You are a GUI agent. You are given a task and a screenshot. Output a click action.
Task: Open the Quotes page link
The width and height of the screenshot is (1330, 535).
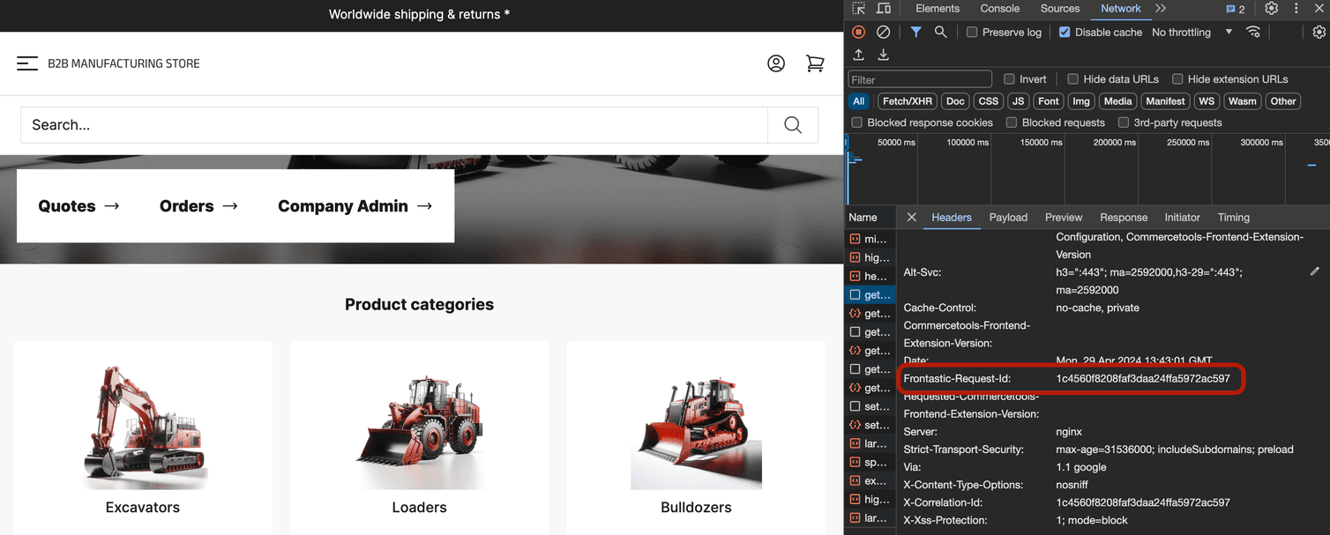click(x=78, y=205)
